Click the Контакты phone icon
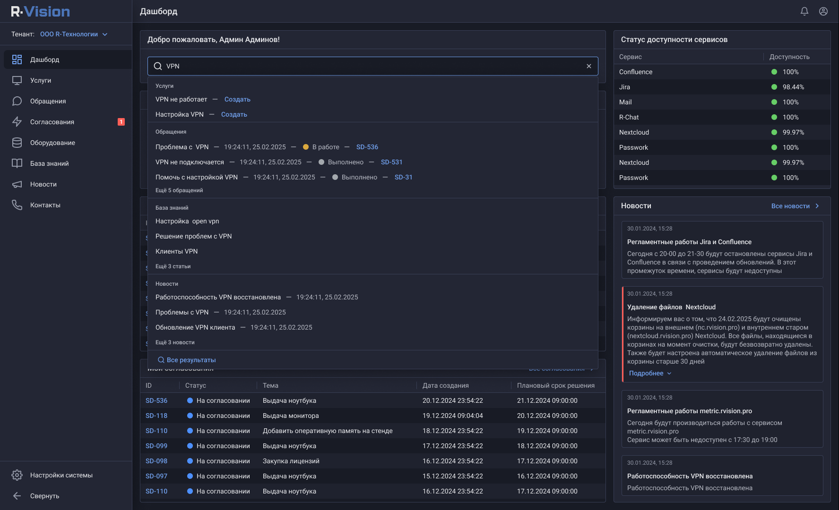 click(x=17, y=205)
